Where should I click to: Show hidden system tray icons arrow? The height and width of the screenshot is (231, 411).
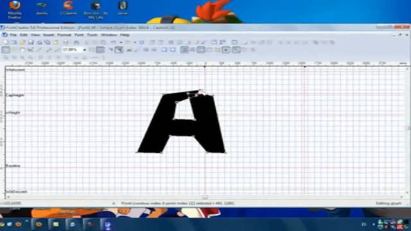[374, 224]
